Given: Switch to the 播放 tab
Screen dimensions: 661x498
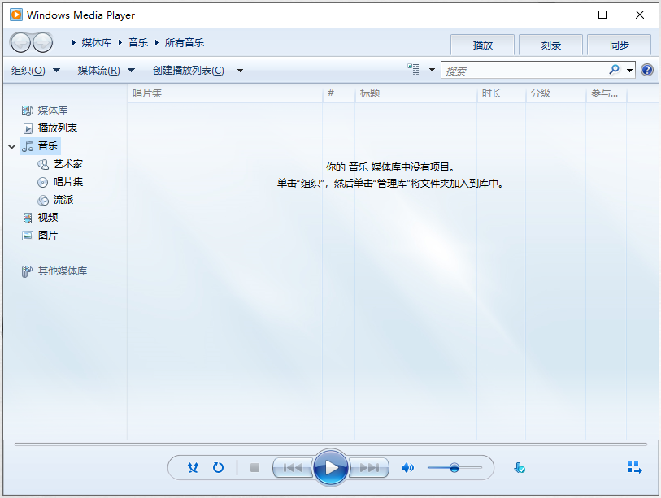Looking at the screenshot, I should tap(483, 45).
